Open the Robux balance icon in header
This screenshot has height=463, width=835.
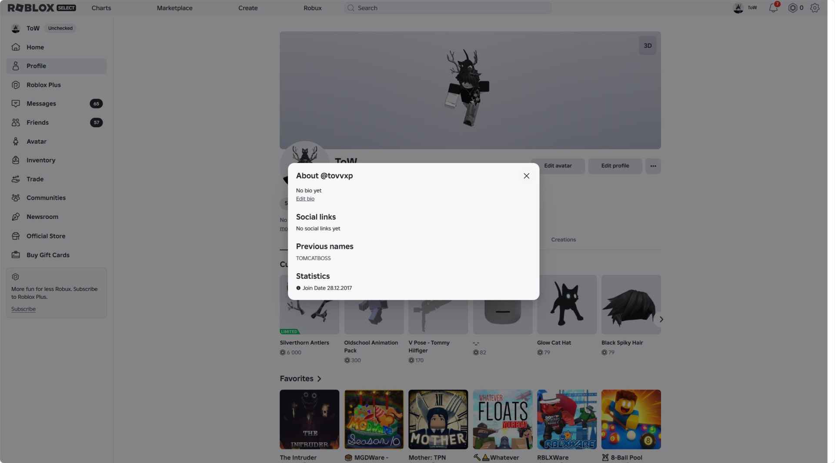[x=793, y=8]
